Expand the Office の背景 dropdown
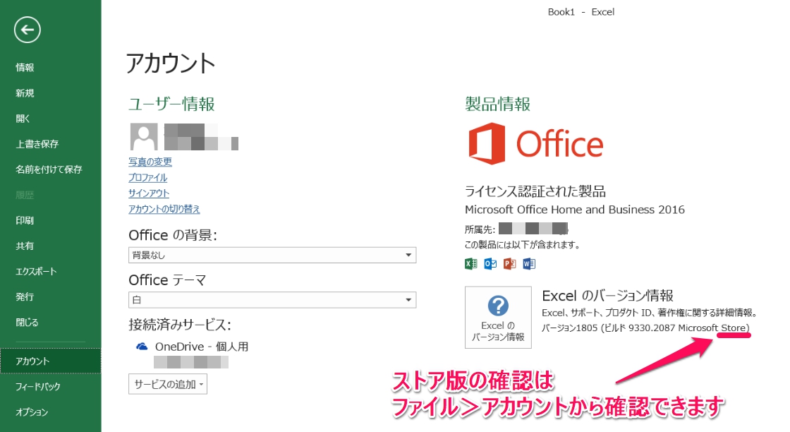The width and height of the screenshot is (790, 432). [x=272, y=255]
